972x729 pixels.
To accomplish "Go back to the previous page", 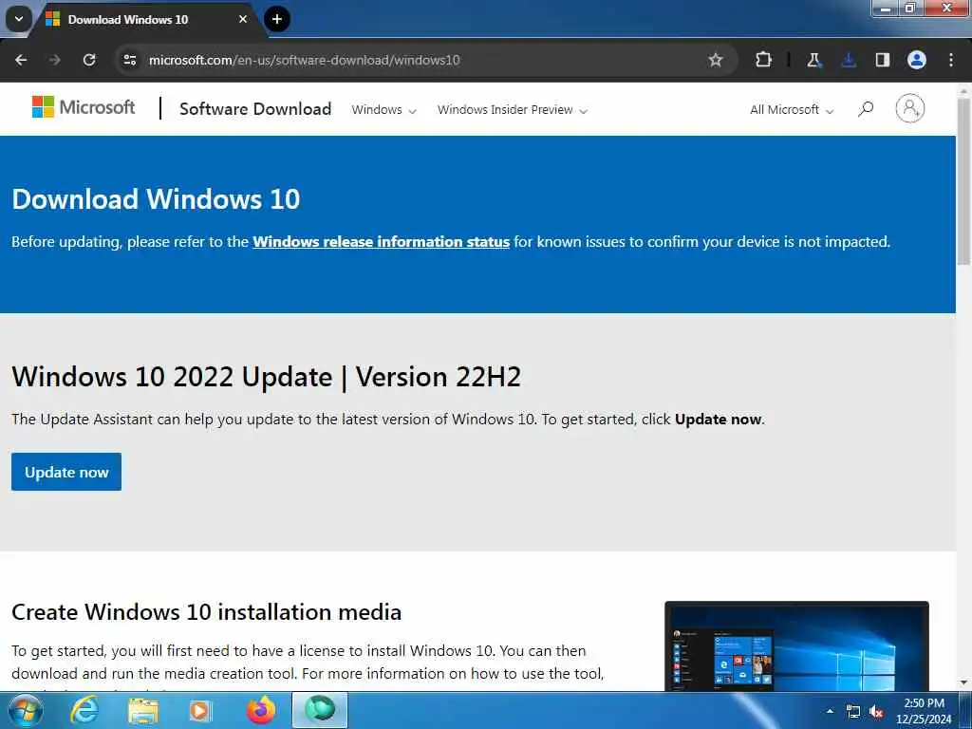I will pyautogui.click(x=21, y=60).
